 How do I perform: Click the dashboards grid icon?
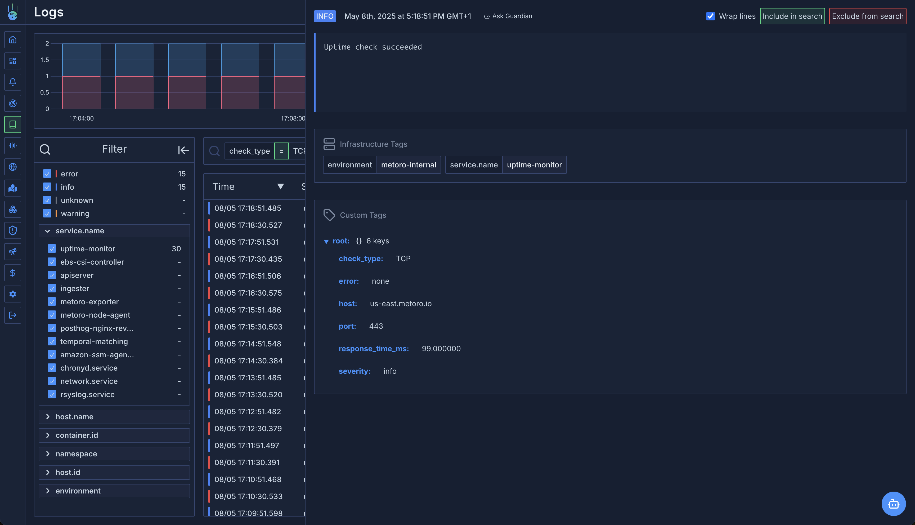(x=13, y=61)
